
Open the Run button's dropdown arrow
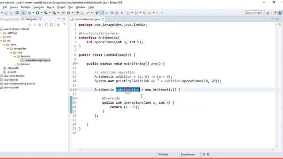click(42, 13)
